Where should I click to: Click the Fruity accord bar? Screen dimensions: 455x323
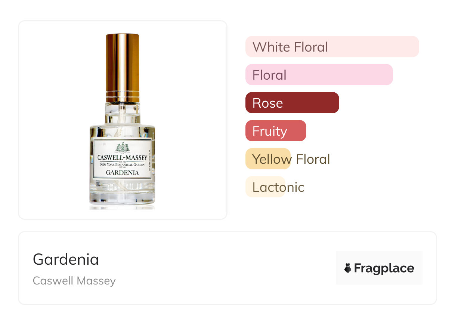click(275, 131)
